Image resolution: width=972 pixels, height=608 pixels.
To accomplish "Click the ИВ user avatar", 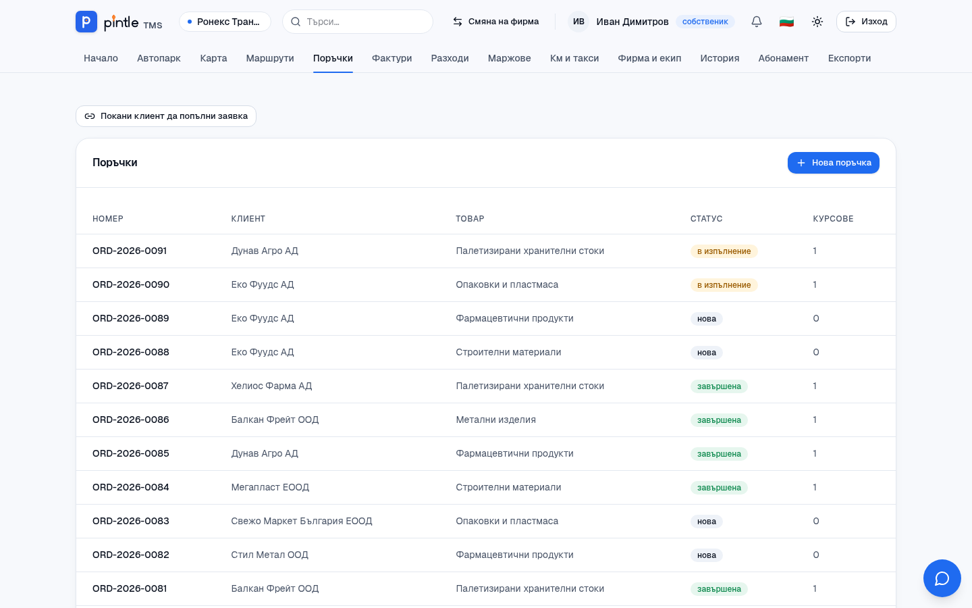I will tap(578, 22).
